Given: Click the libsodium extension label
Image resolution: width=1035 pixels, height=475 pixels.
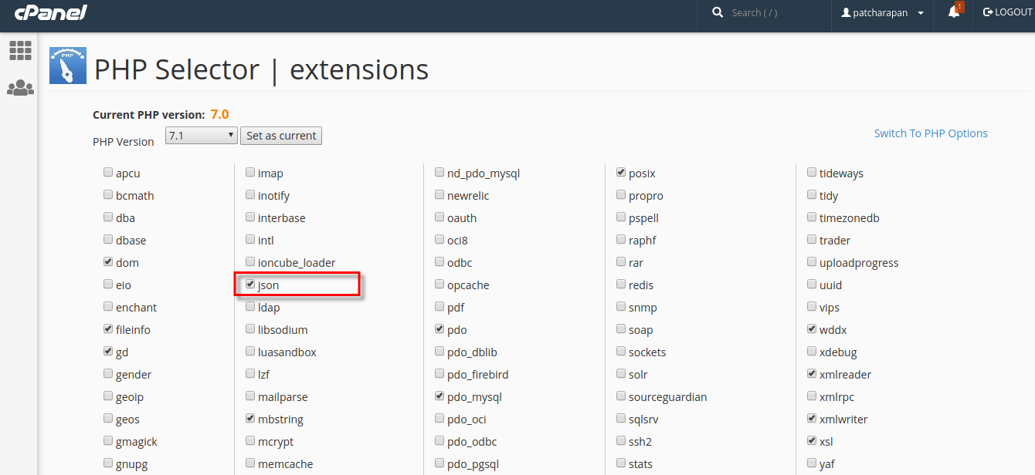Looking at the screenshot, I should coord(283,330).
